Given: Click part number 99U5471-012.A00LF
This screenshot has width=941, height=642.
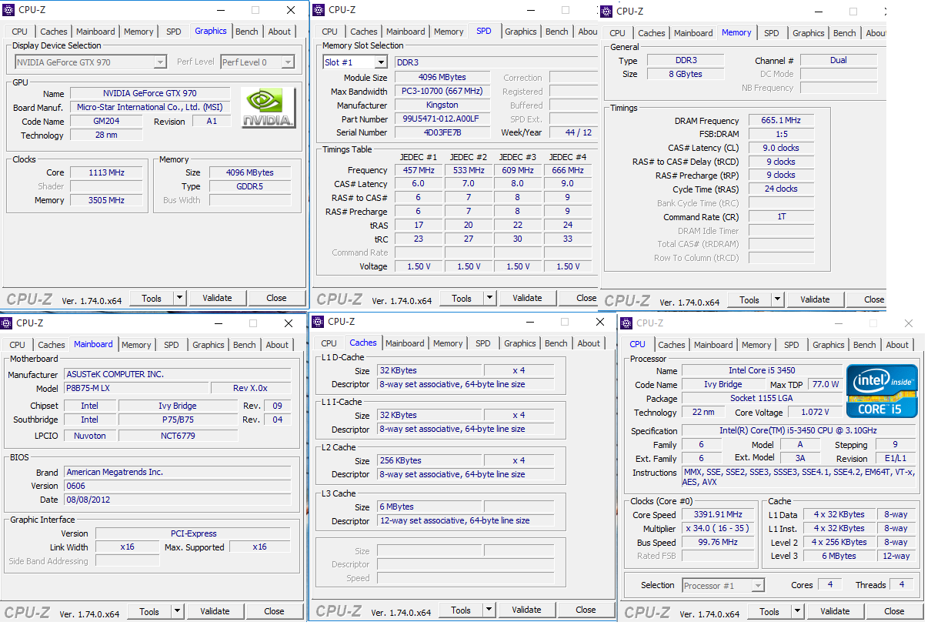Looking at the screenshot, I should coord(442,119).
